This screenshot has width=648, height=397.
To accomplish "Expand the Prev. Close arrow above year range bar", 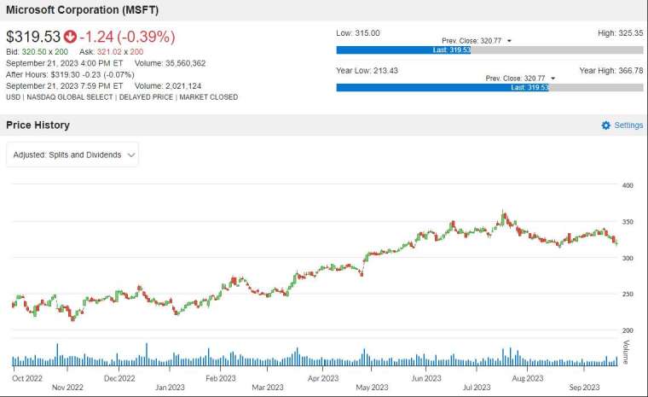I will point(553,79).
